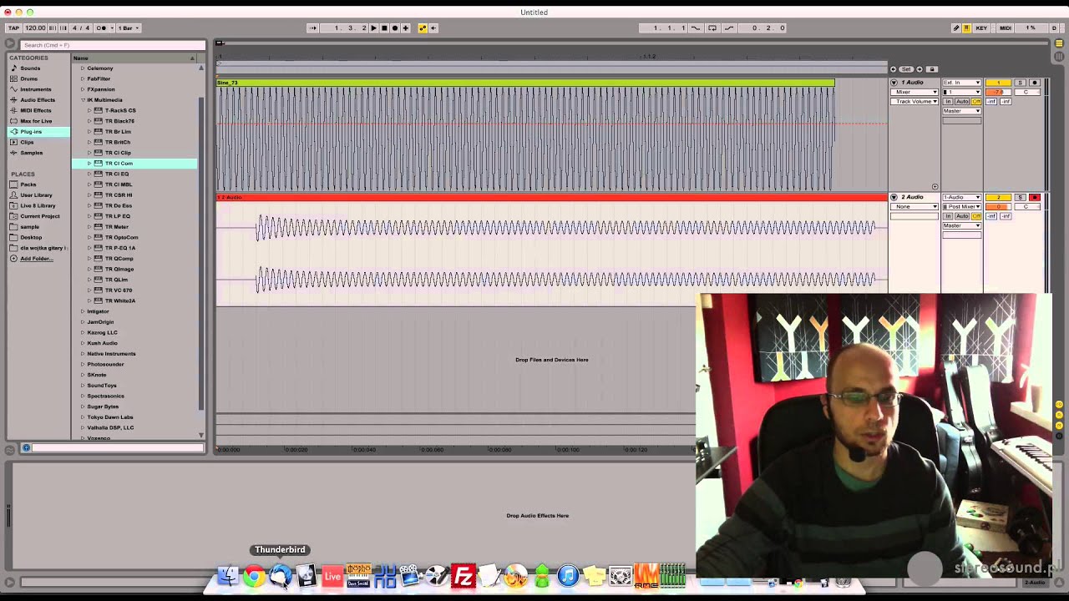1069x601 pixels.
Task: Open Thunderbird from the dock
Action: [280, 576]
